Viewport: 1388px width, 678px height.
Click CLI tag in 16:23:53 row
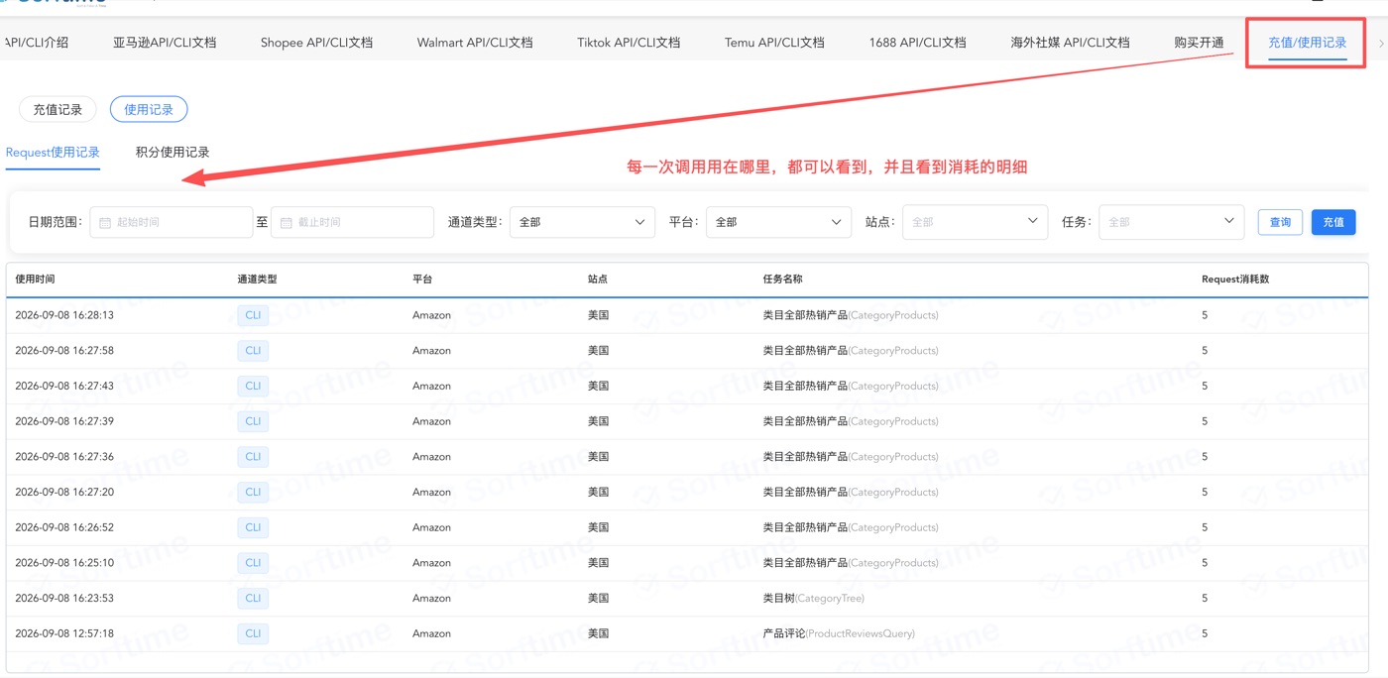coord(253,599)
